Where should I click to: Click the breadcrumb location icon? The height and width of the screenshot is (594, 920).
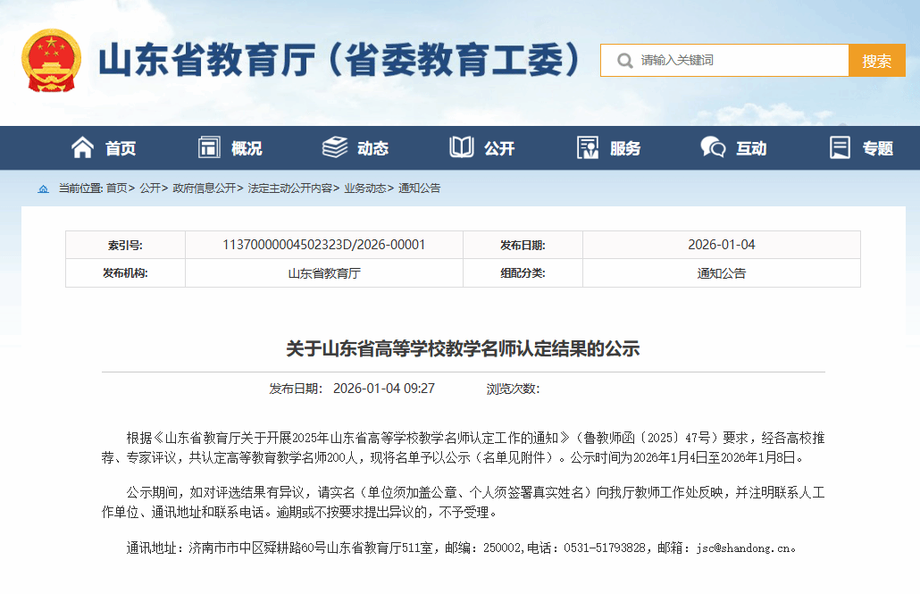click(44, 188)
